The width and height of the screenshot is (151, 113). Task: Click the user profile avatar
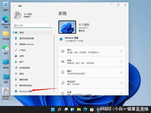click(x=18, y=15)
